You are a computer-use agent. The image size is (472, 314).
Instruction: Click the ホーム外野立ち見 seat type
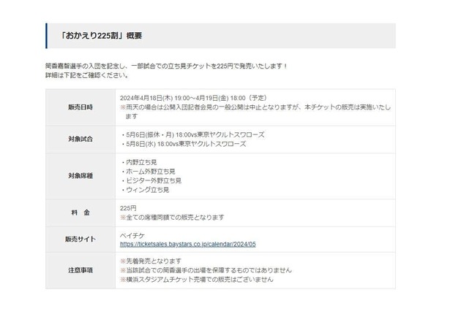click(x=146, y=171)
